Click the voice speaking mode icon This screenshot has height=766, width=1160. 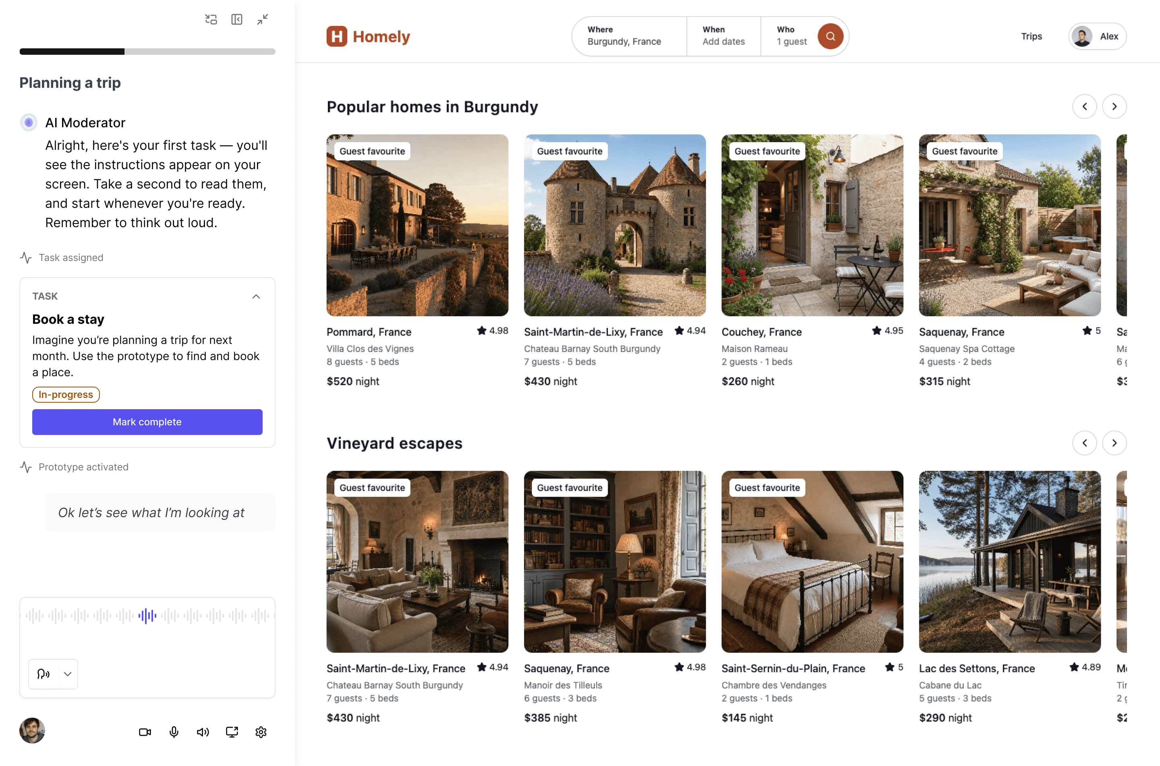43,674
